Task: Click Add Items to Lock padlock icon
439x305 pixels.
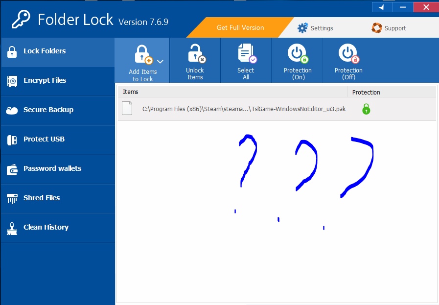Action: 143,54
